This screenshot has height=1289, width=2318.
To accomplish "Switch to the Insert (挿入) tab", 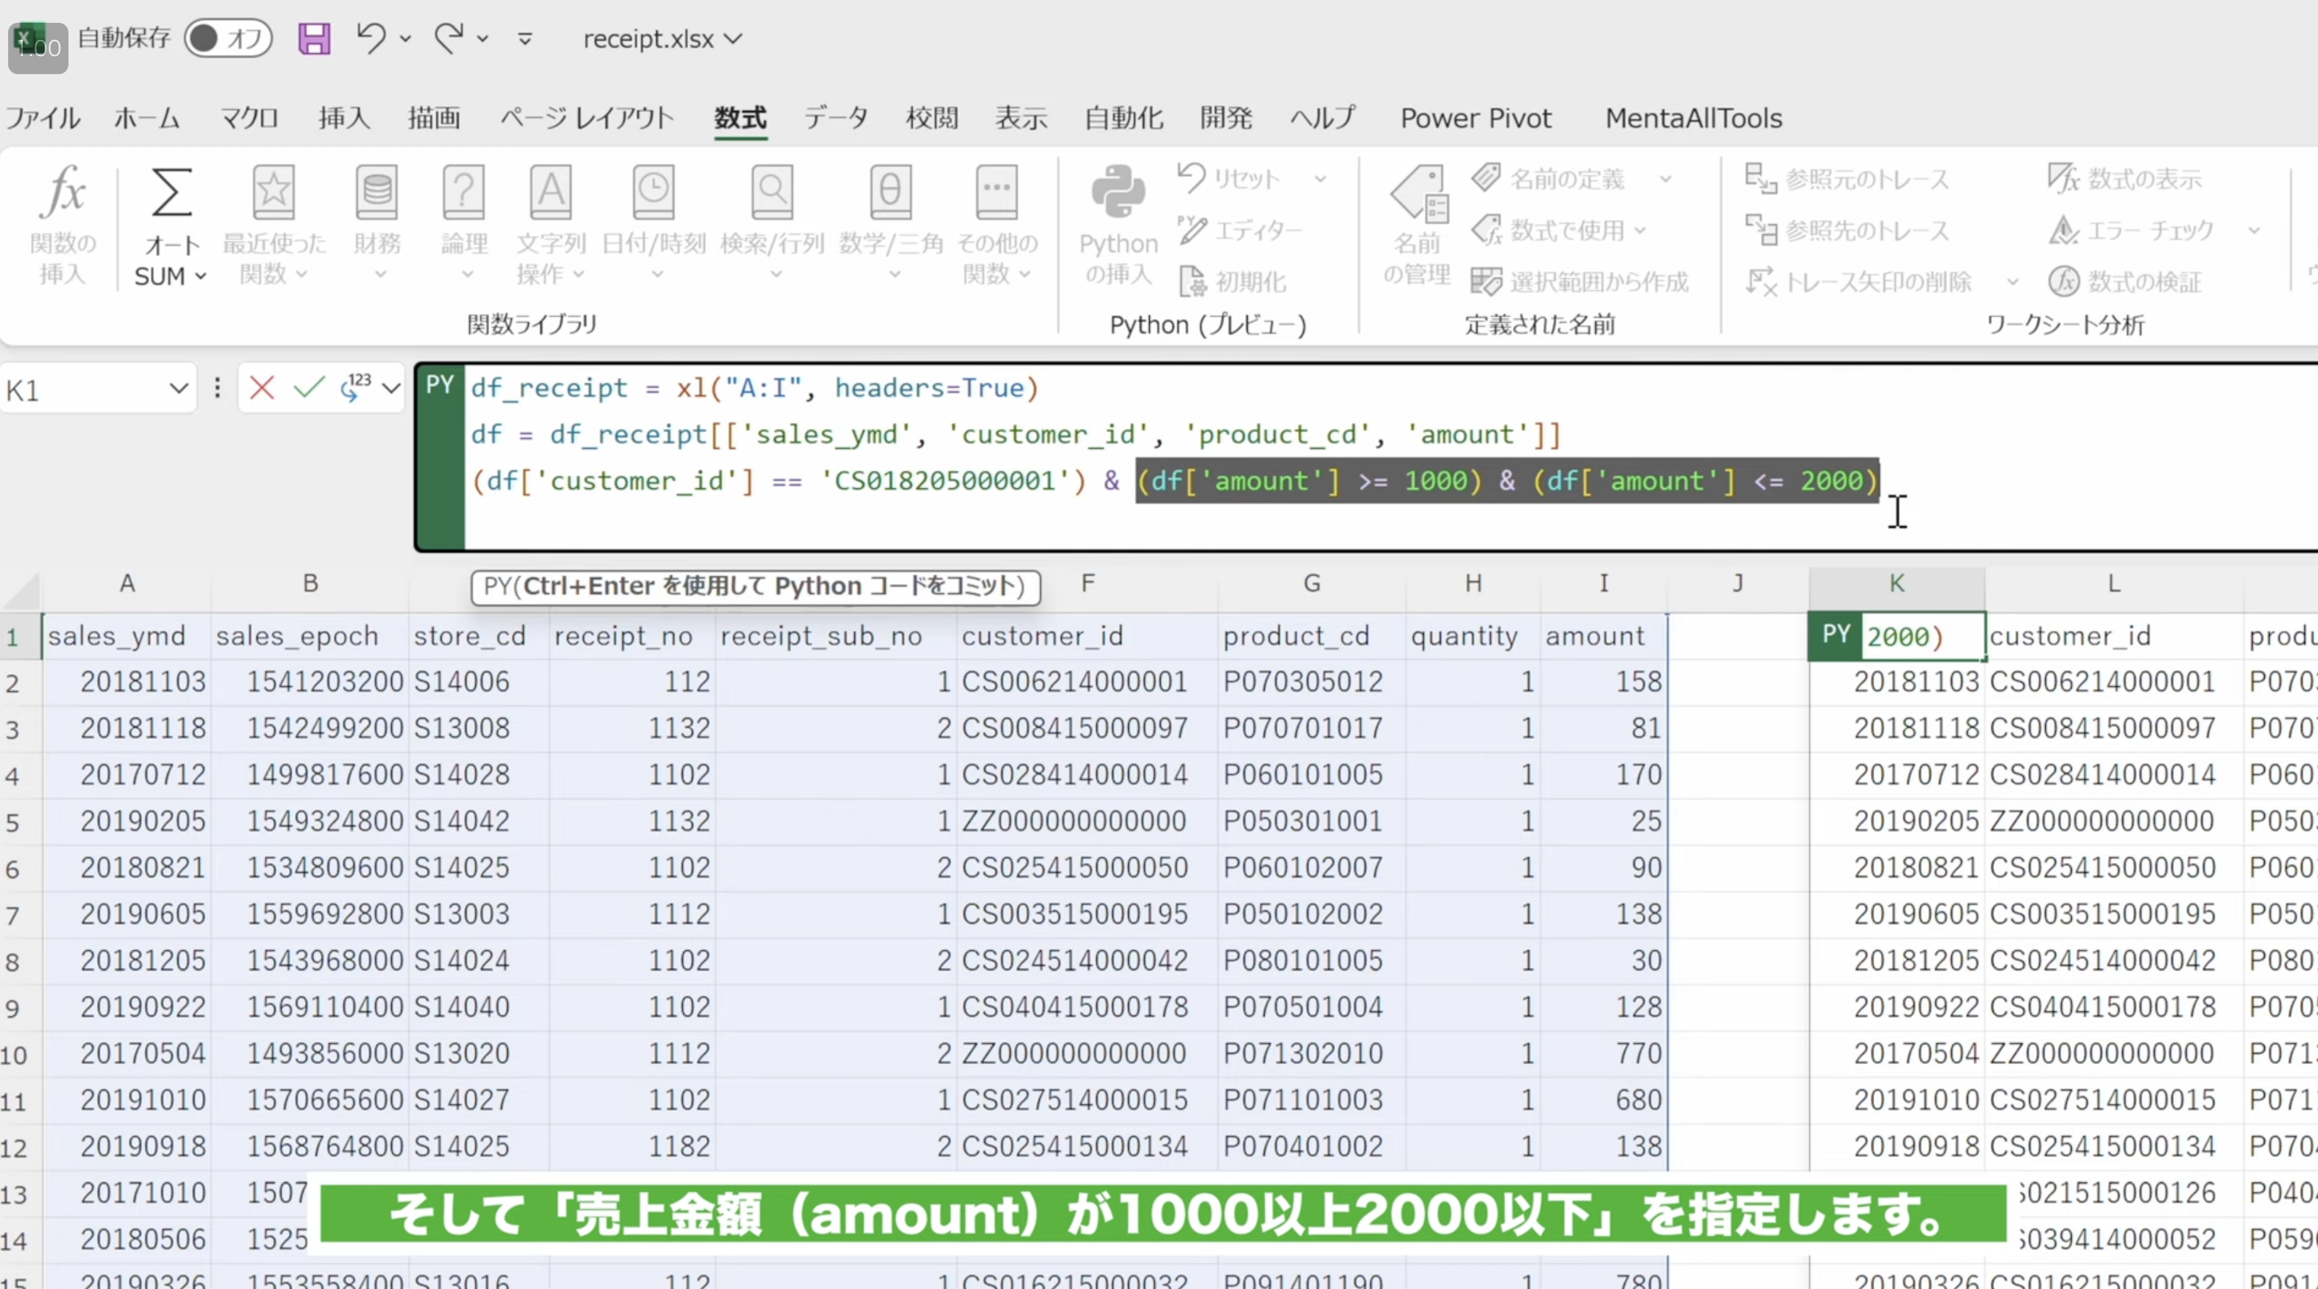I will click(x=344, y=118).
